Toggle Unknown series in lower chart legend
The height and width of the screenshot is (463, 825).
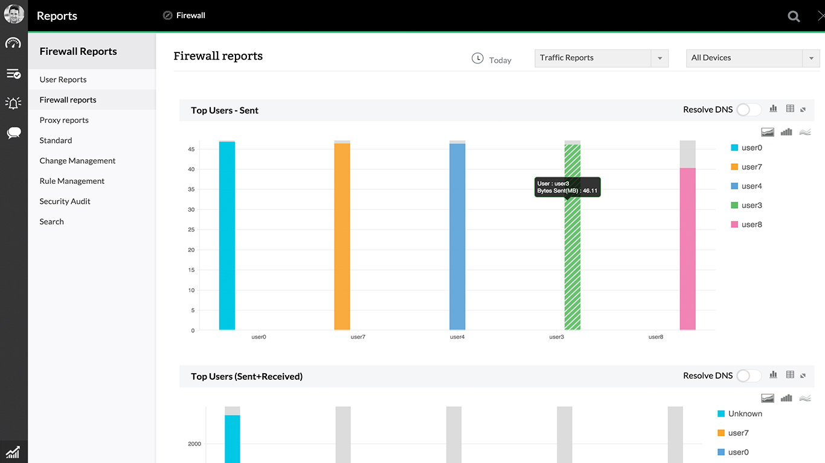pos(740,414)
